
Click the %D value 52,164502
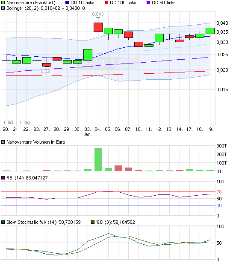124,223
